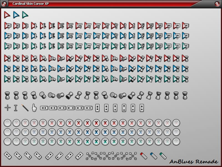Screen dimensions: 222x167
Task: Click the leftmost diagonal resize cursor in the bottom row
Action: click(x=8, y=156)
